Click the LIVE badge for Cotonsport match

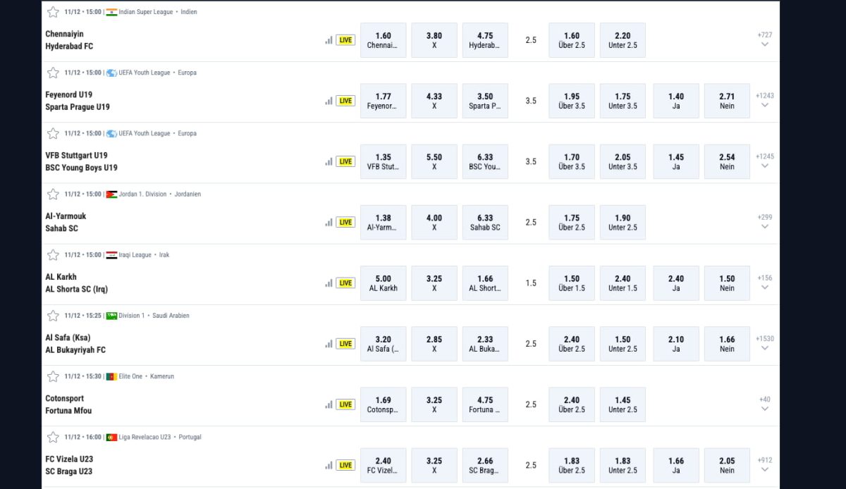coord(345,404)
